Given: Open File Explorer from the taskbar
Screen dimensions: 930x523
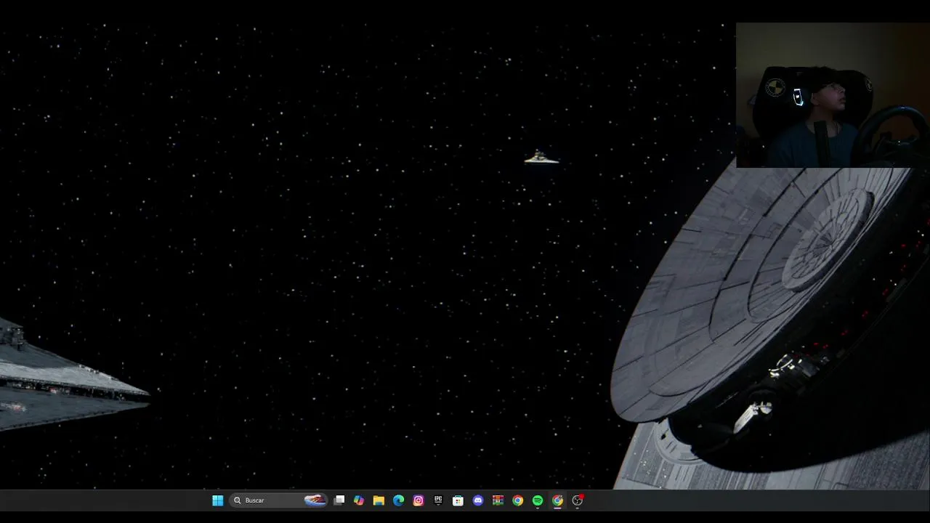Looking at the screenshot, I should click(379, 500).
